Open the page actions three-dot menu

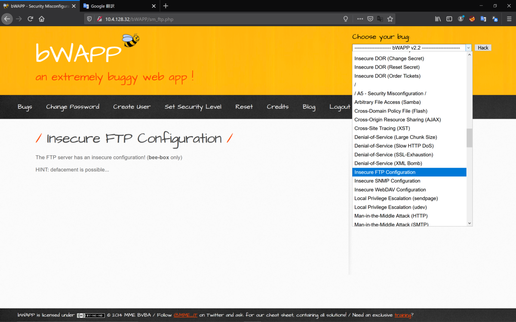[360, 19]
